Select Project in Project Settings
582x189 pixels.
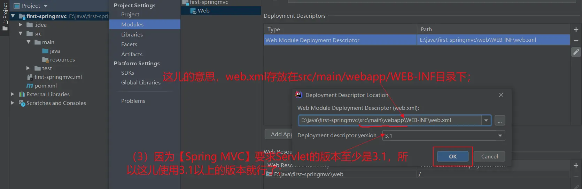point(130,15)
